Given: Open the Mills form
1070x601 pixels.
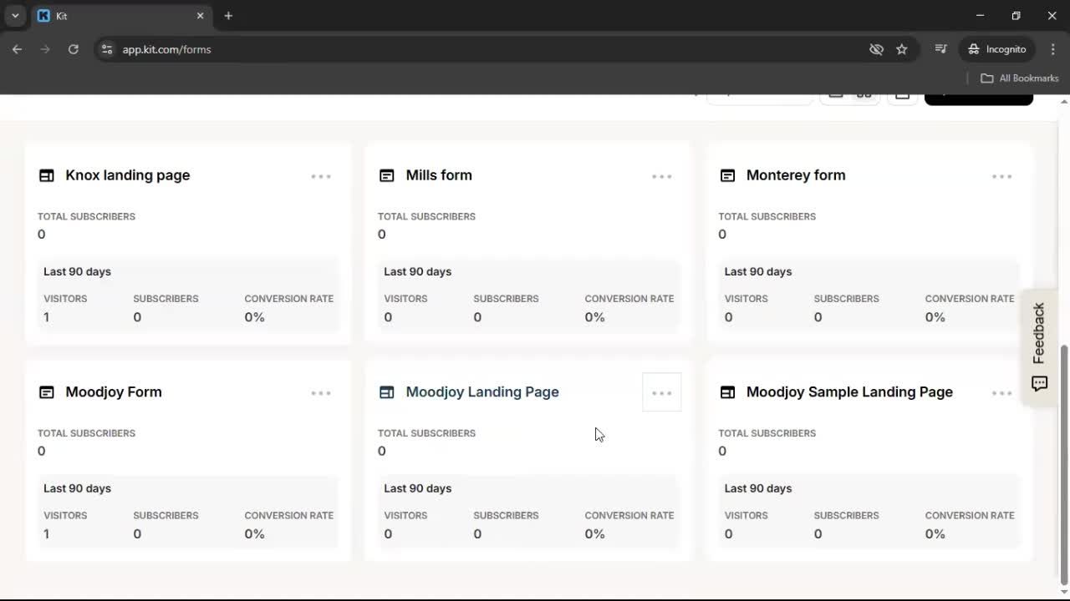Looking at the screenshot, I should click(438, 175).
